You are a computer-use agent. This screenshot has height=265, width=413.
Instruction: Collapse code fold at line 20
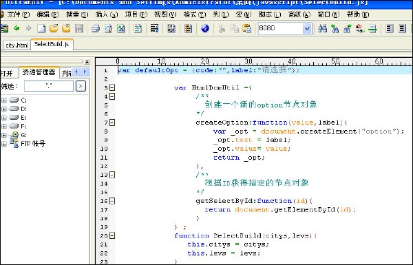(112, 236)
